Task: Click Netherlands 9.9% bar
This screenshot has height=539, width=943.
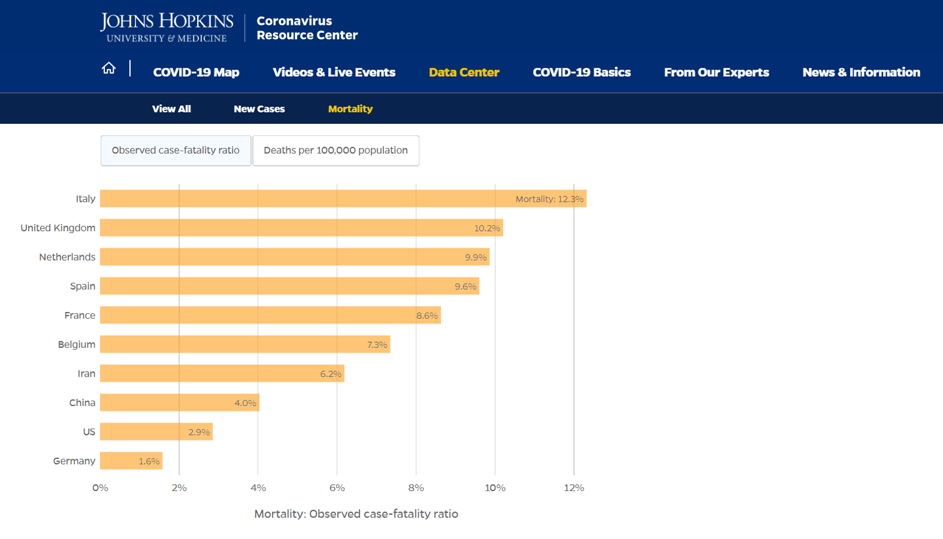Action: 295,257
